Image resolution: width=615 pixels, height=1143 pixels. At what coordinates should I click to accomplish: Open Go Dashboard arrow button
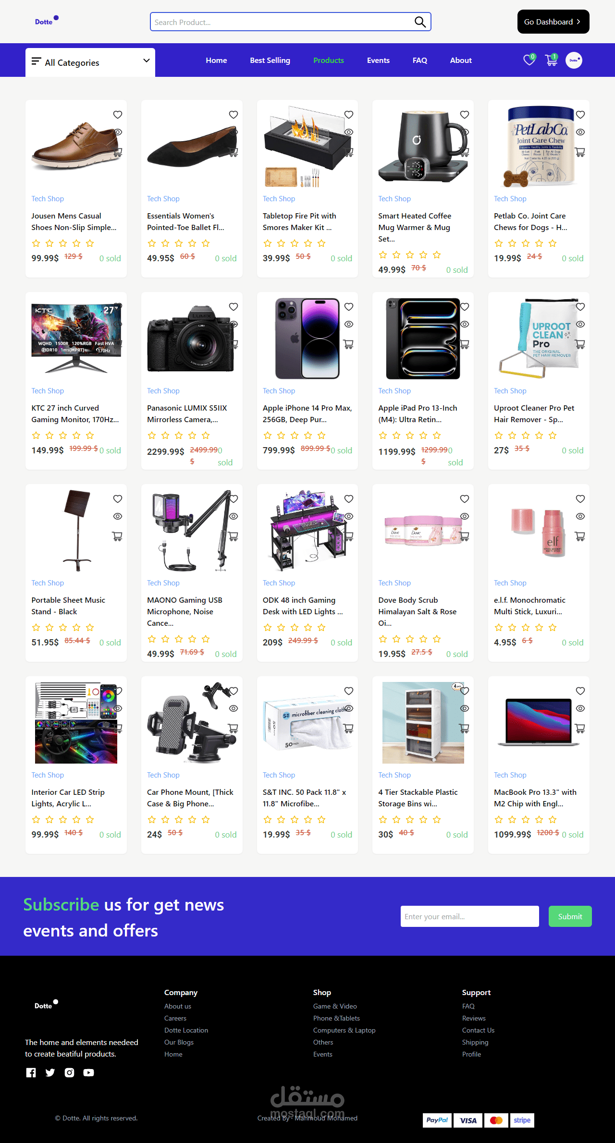click(553, 22)
